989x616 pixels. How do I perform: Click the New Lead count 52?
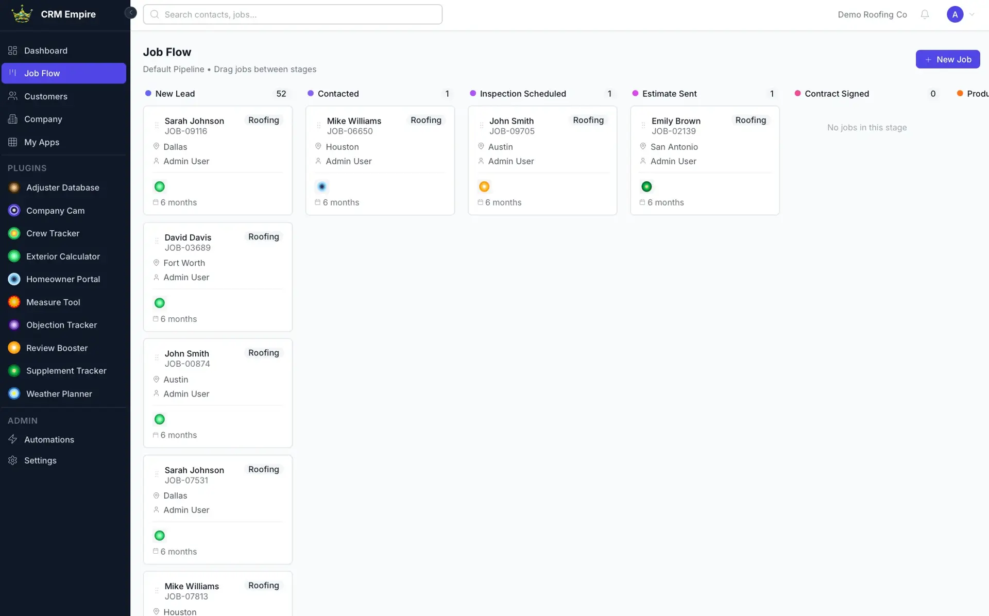281,94
